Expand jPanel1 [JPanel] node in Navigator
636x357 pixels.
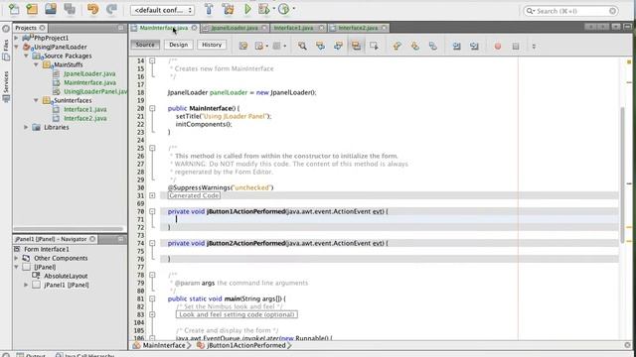pos(26,285)
